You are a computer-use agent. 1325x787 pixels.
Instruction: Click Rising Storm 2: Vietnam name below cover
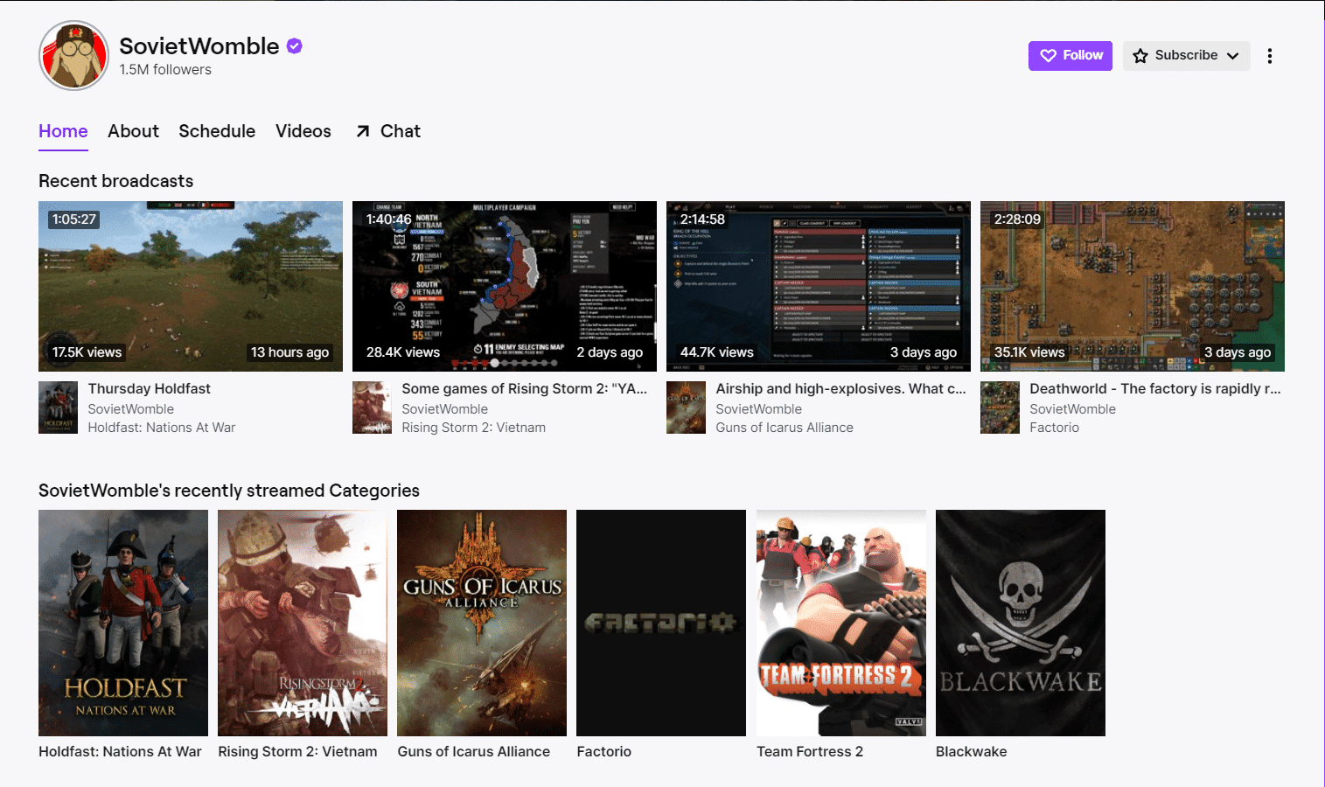297,751
